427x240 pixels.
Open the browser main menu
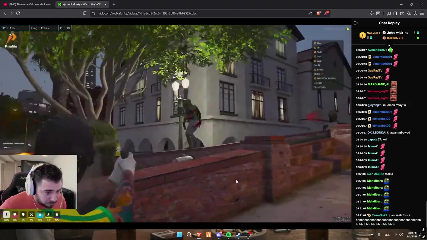pyautogui.click(x=422, y=13)
